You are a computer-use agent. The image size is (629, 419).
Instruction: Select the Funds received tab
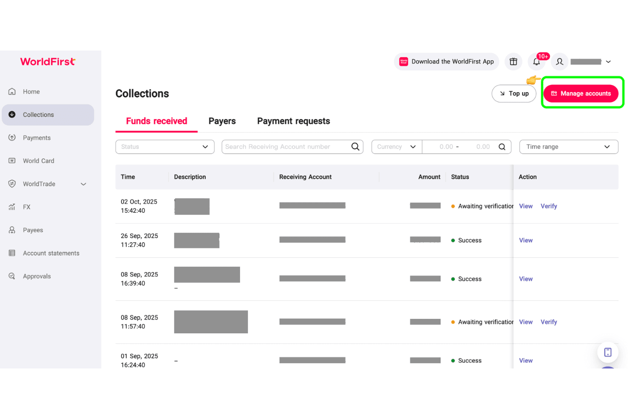[x=156, y=121]
